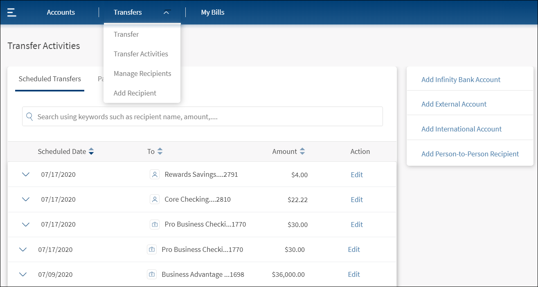This screenshot has width=538, height=287.
Task: Open the My Bills section
Action: tap(213, 12)
